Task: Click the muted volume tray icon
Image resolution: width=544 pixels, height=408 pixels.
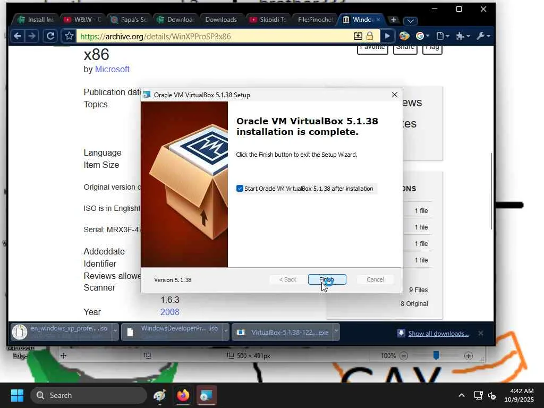Action: 492,395
